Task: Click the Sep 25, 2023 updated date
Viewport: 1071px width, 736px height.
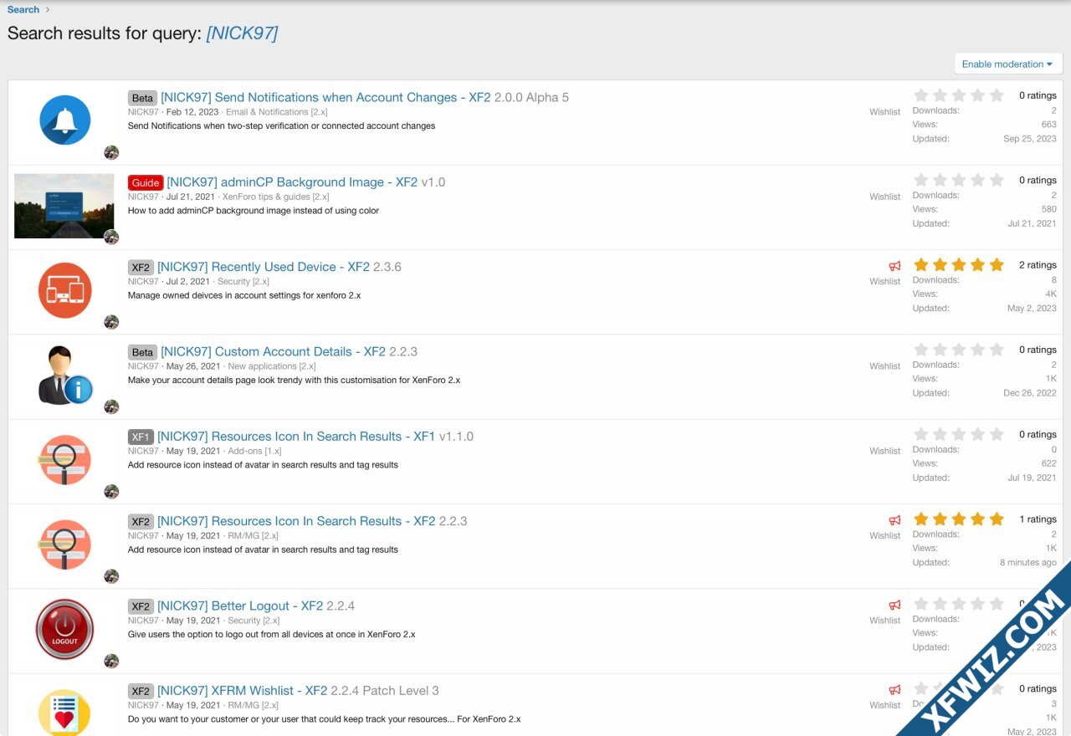Action: (x=1030, y=139)
